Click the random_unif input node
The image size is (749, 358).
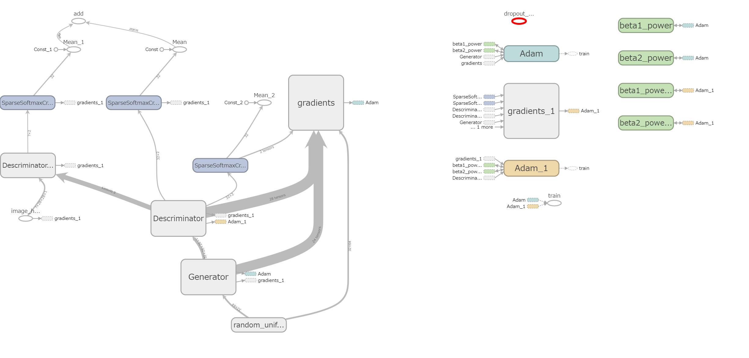pos(258,325)
